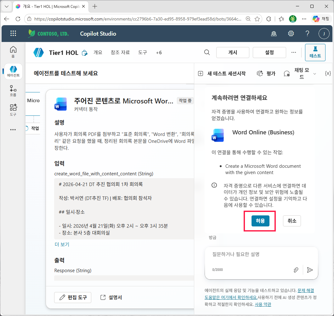Send the chat message arrow
The width and height of the screenshot is (334, 316).
(x=310, y=270)
